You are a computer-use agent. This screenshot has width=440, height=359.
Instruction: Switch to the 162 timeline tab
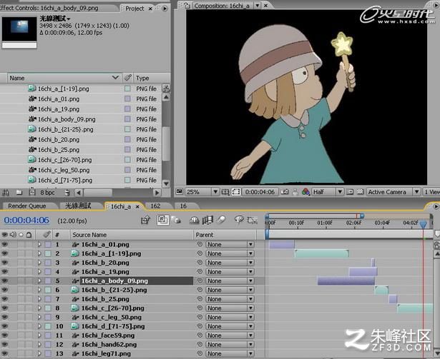pos(155,206)
